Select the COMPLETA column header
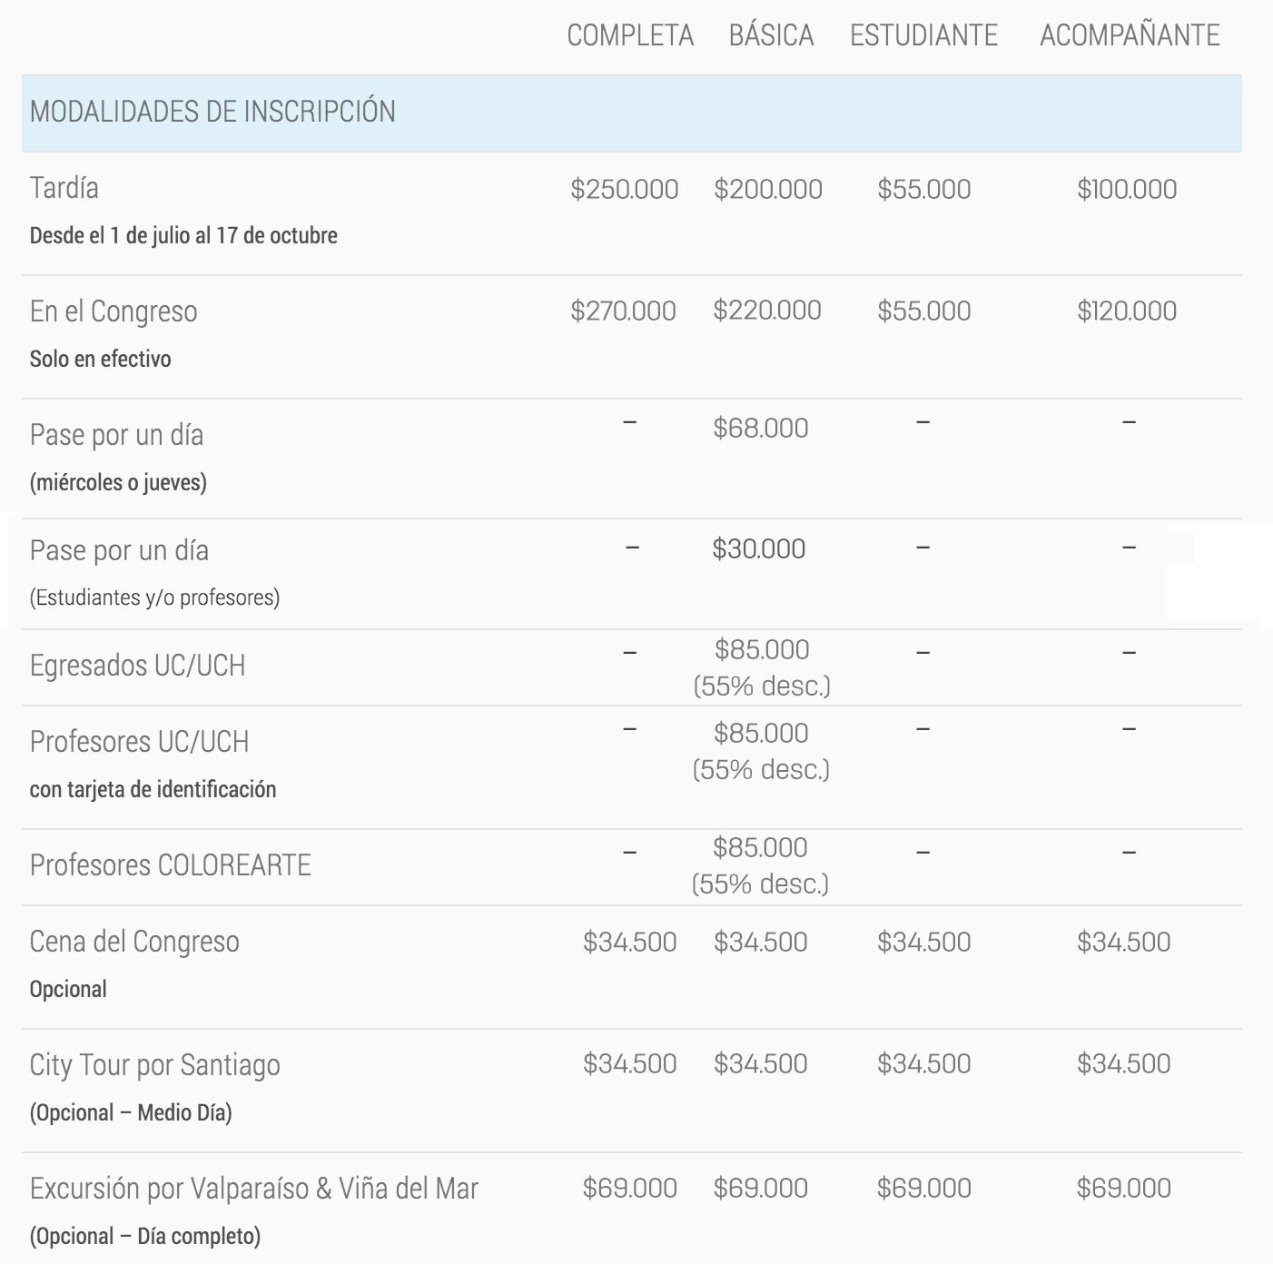This screenshot has height=1264, width=1273. (630, 35)
